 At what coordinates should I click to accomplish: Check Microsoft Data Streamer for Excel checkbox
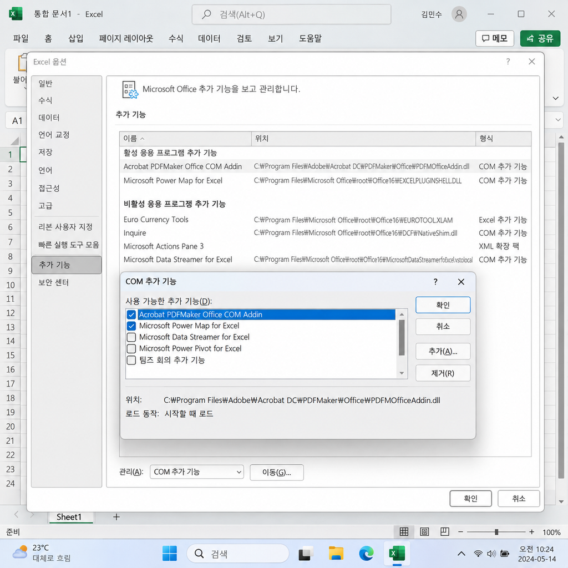tap(131, 337)
